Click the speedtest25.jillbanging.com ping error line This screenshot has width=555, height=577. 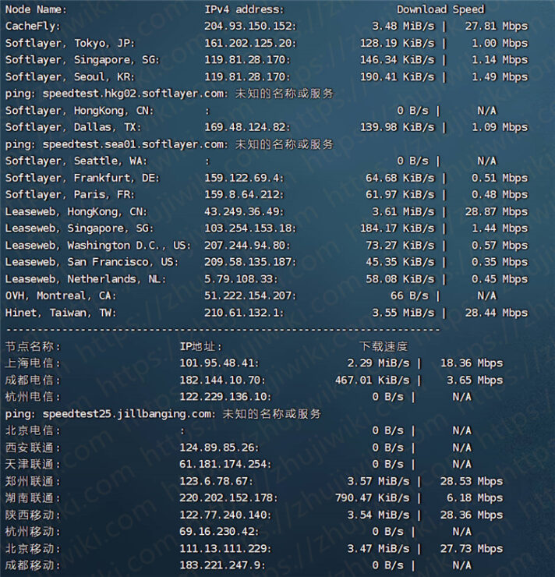tap(163, 414)
